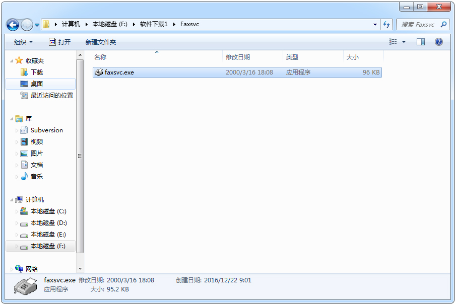Click 大小 95.2 KB in details pane
The image size is (456, 305).
pyautogui.click(x=110, y=289)
